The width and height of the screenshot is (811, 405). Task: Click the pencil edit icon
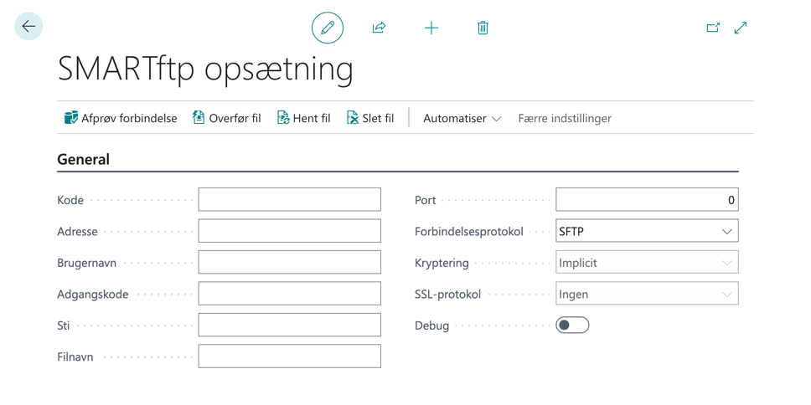tap(328, 28)
